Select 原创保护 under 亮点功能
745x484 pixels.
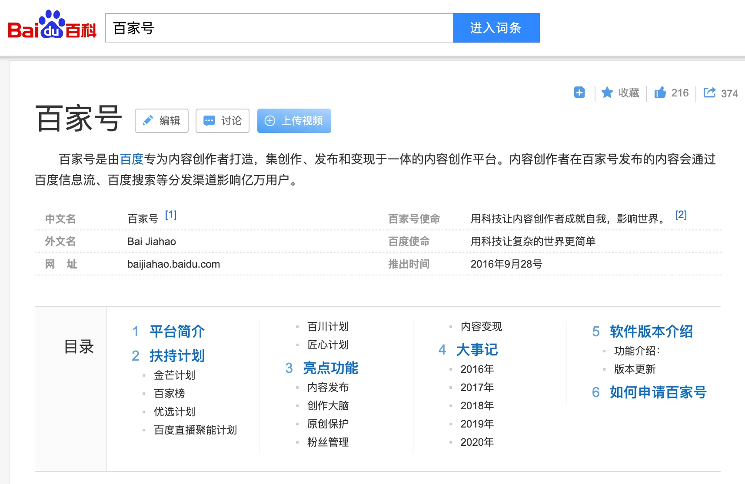(328, 424)
